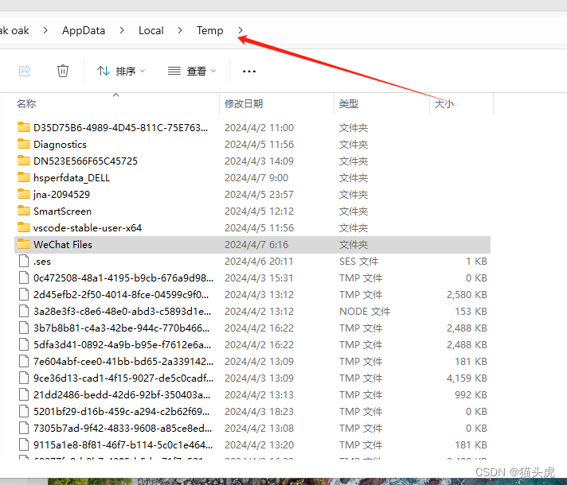Sort by the 修改日期 column header
This screenshot has width=567, height=485.
pos(244,104)
